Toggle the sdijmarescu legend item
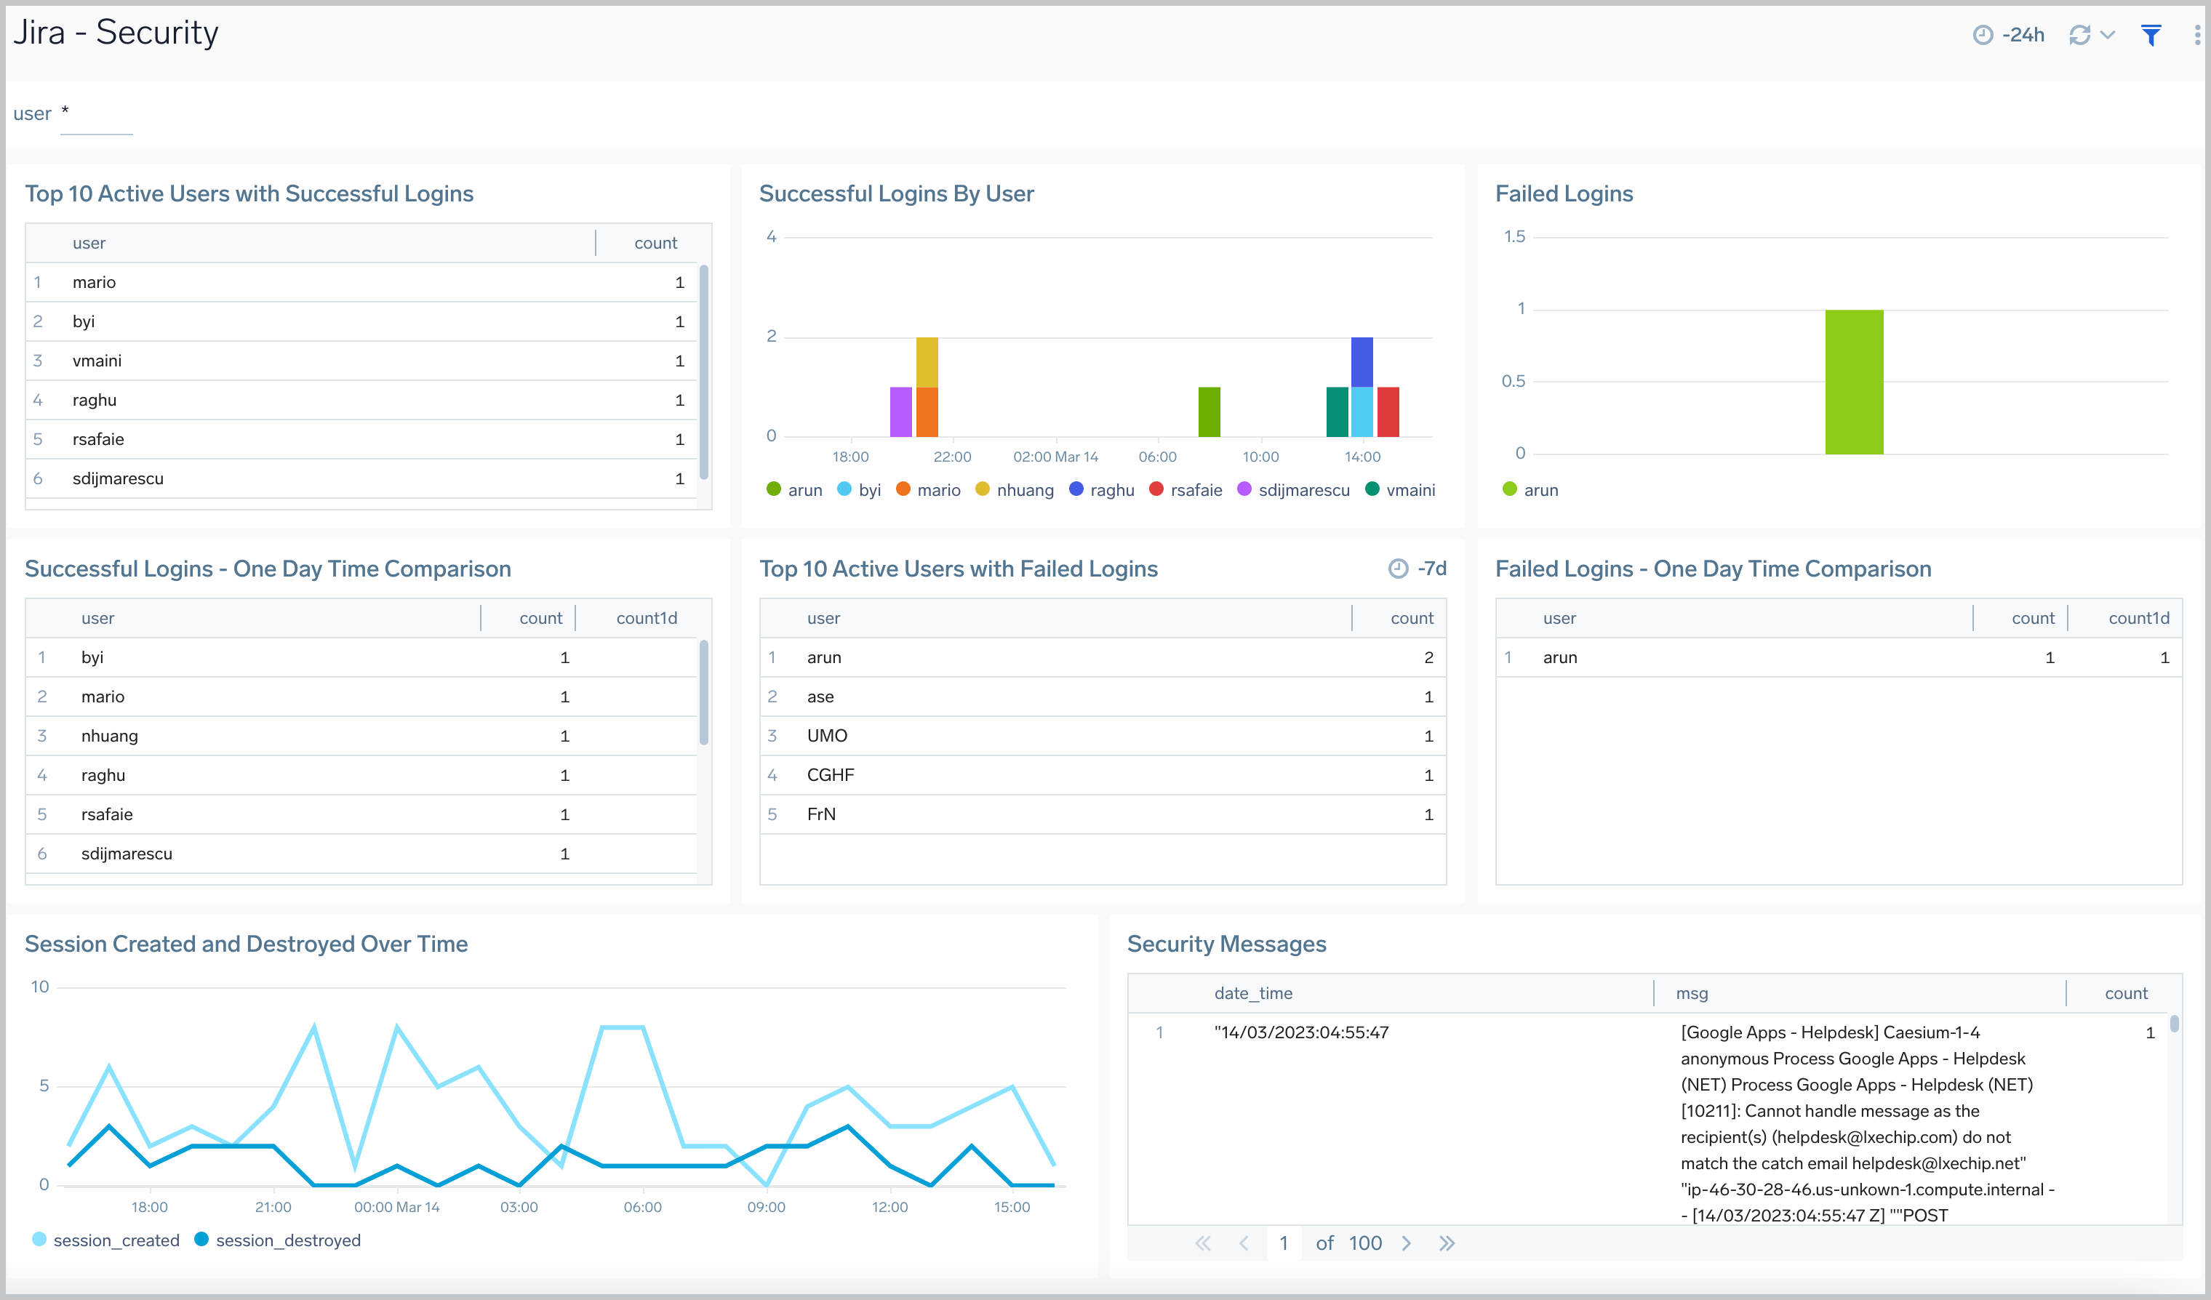2211x1300 pixels. click(1293, 489)
